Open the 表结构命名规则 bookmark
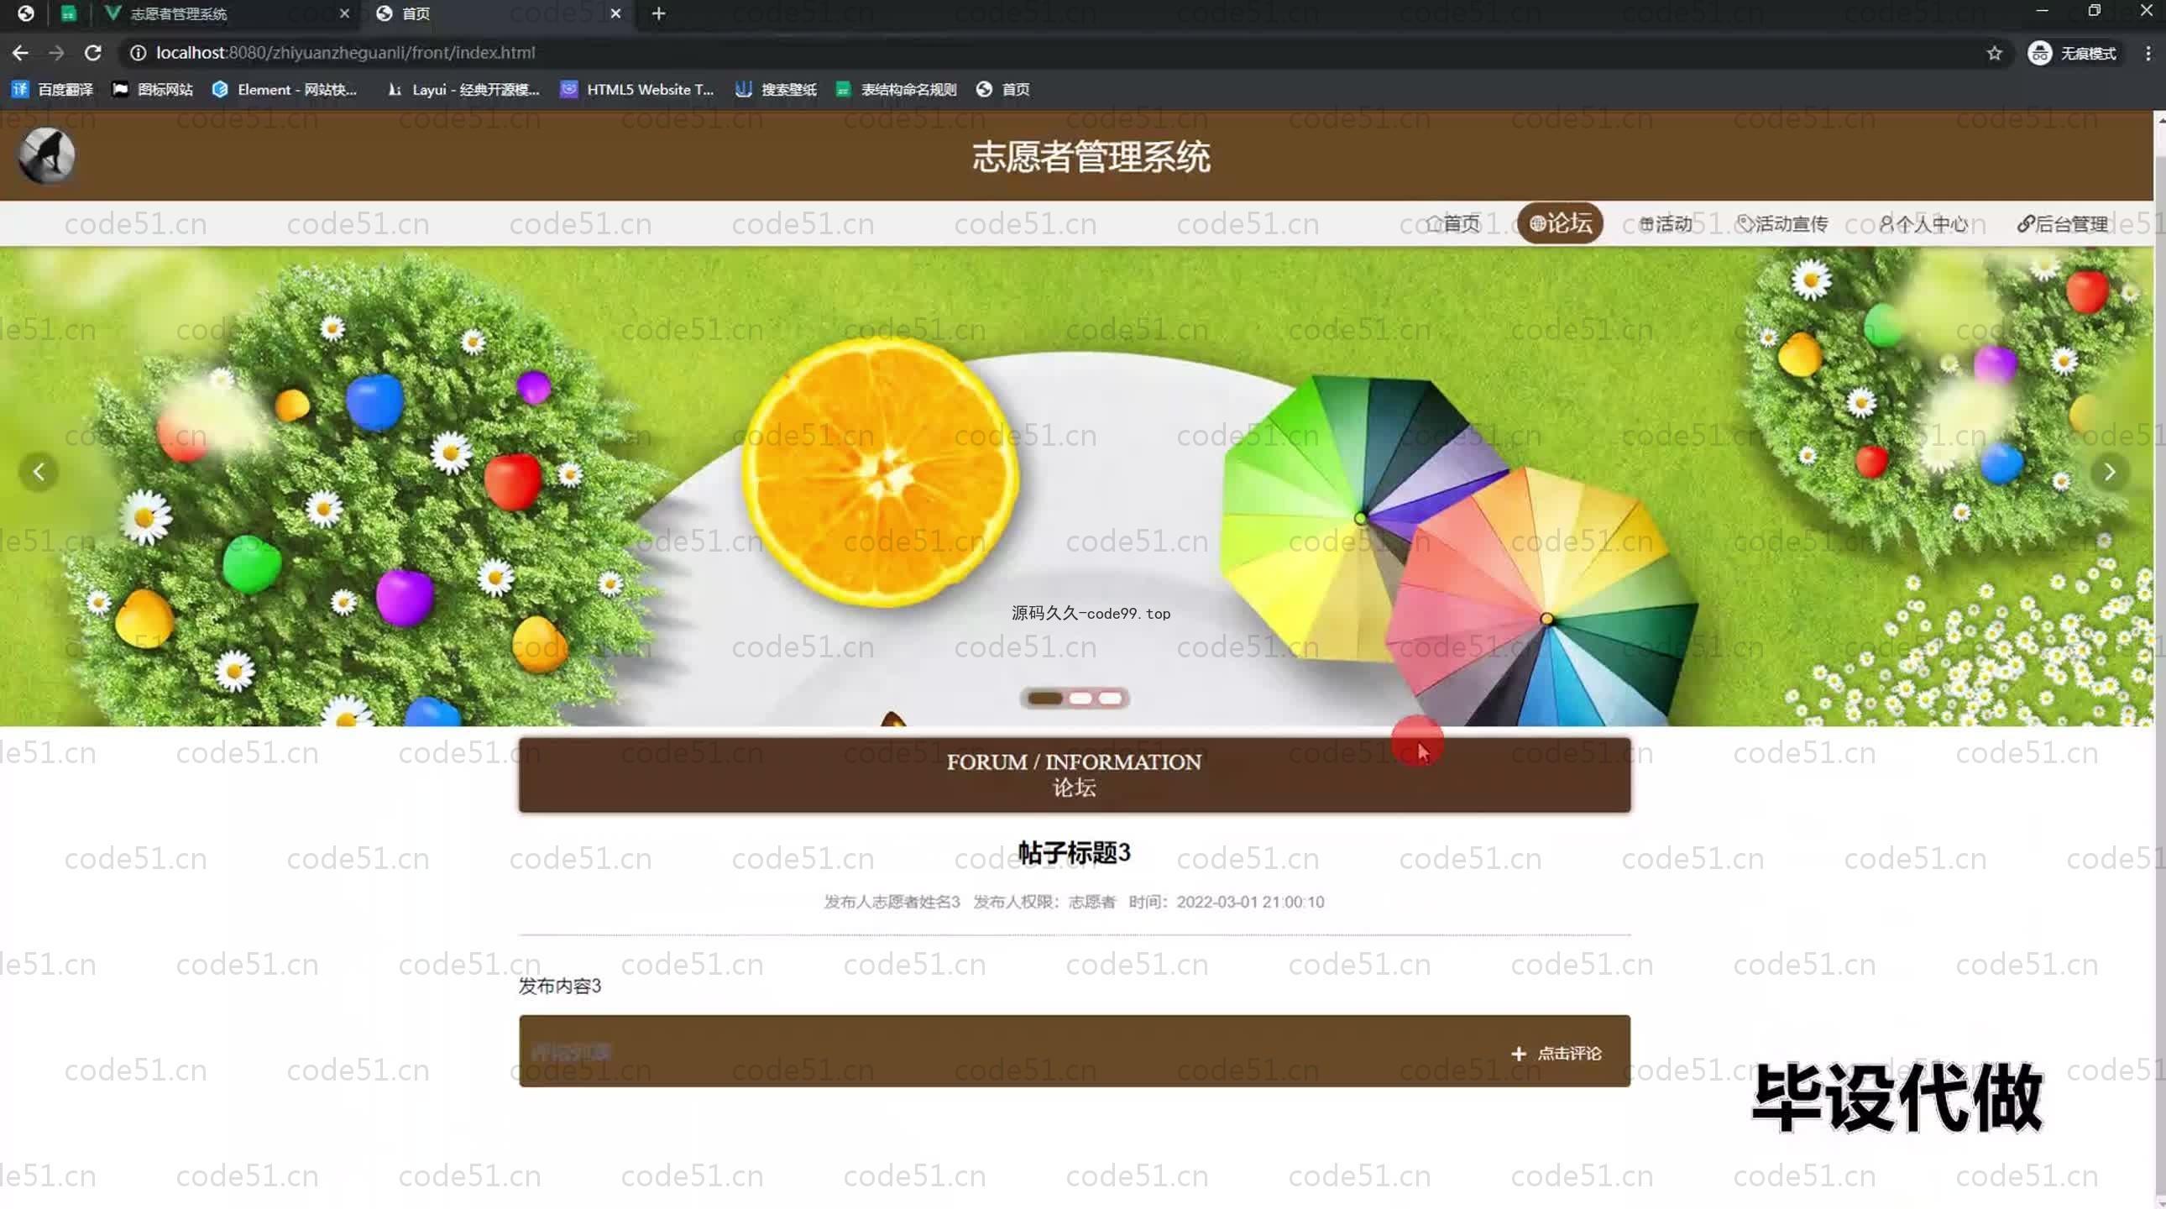Viewport: 2166px width, 1209px height. [897, 89]
